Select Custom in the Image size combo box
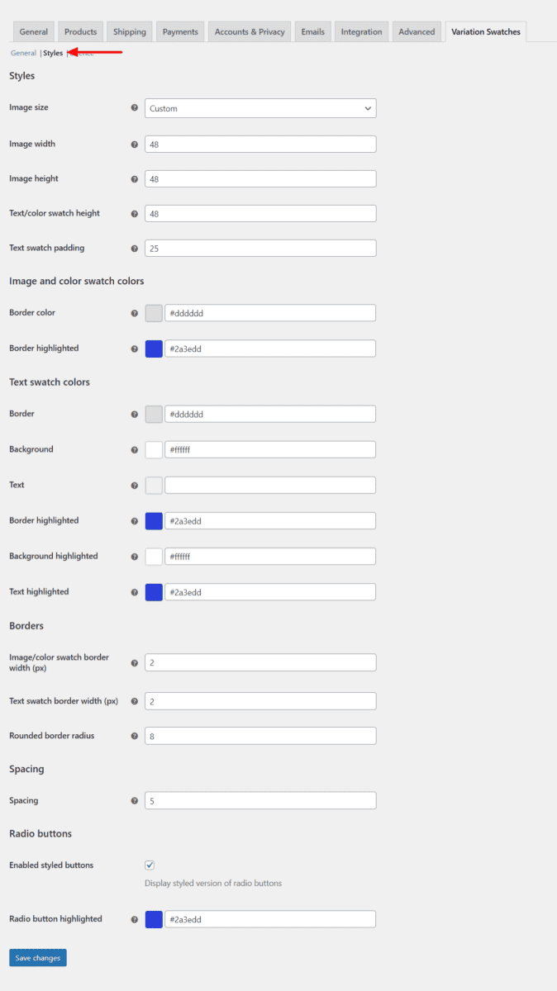 pyautogui.click(x=259, y=108)
